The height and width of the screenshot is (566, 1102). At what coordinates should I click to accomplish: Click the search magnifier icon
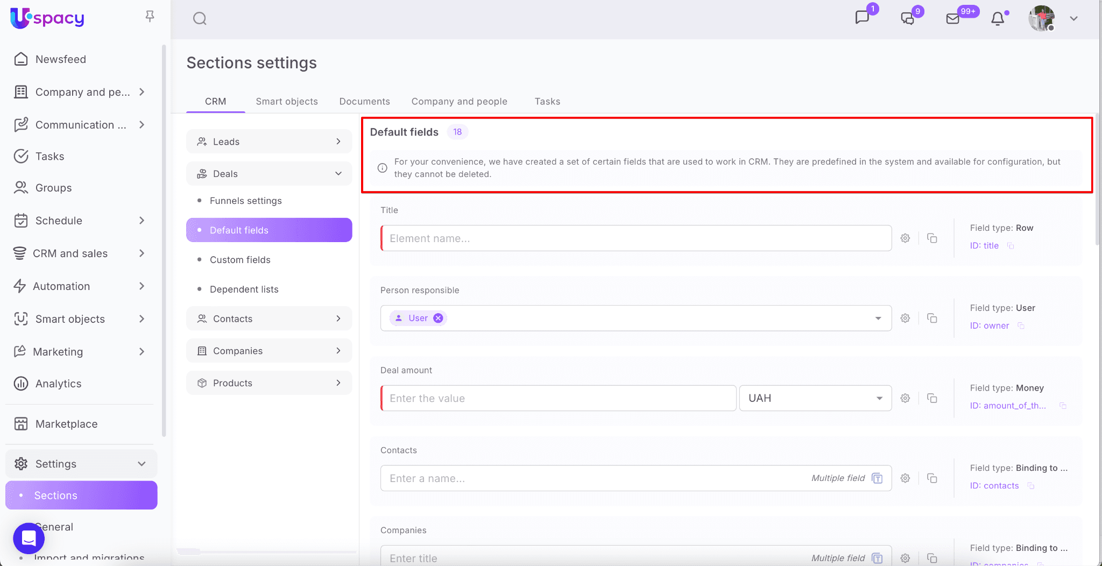coord(200,19)
